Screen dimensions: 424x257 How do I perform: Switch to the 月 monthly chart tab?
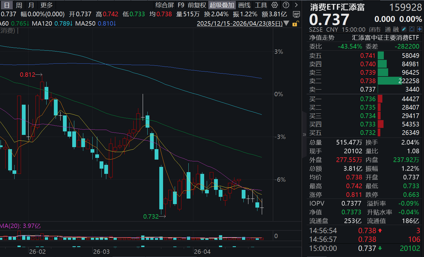tap(31, 5)
